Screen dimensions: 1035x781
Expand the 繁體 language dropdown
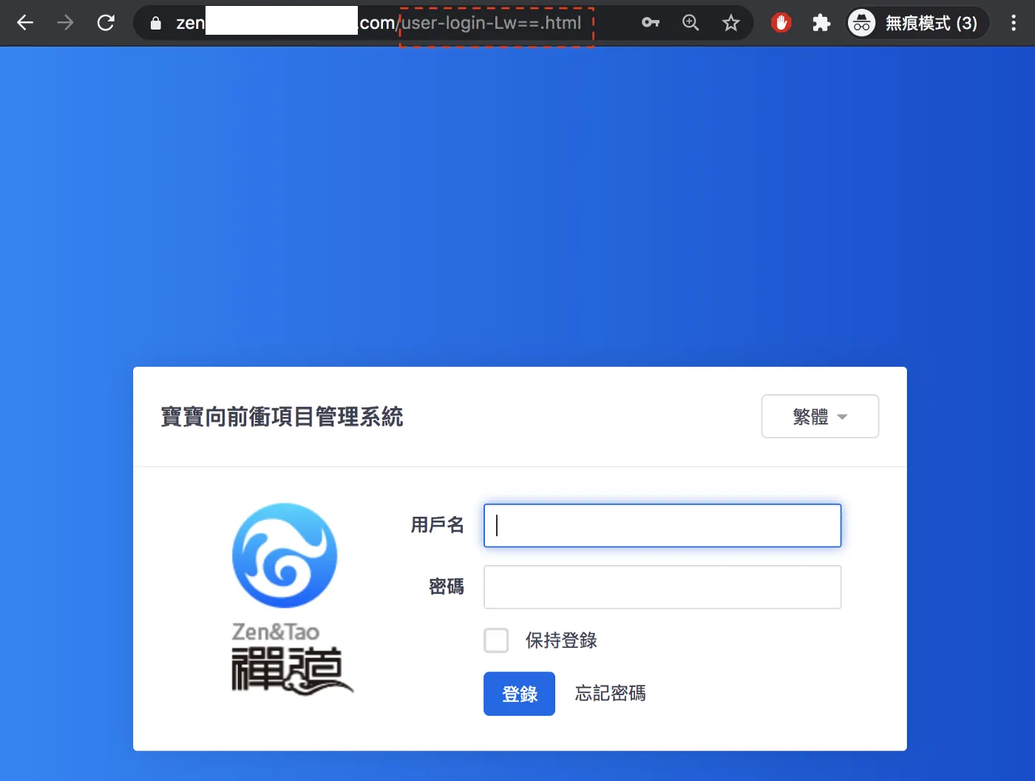(820, 416)
